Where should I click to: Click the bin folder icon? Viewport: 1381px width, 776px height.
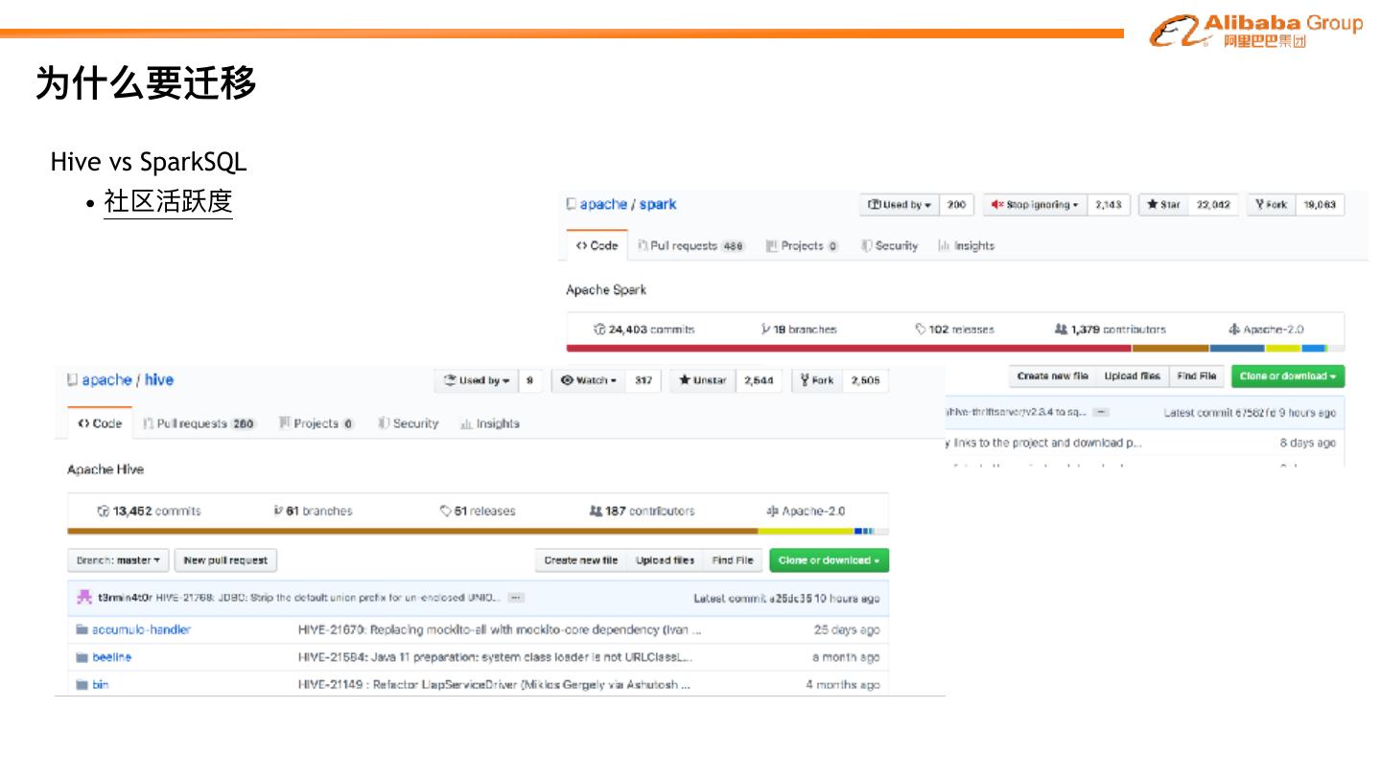click(x=82, y=685)
